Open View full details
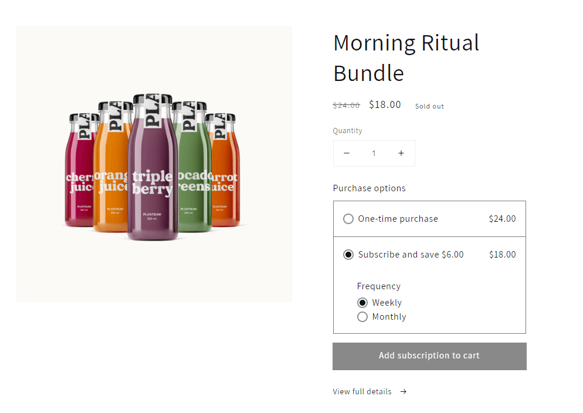583x413 pixels. 362,391
